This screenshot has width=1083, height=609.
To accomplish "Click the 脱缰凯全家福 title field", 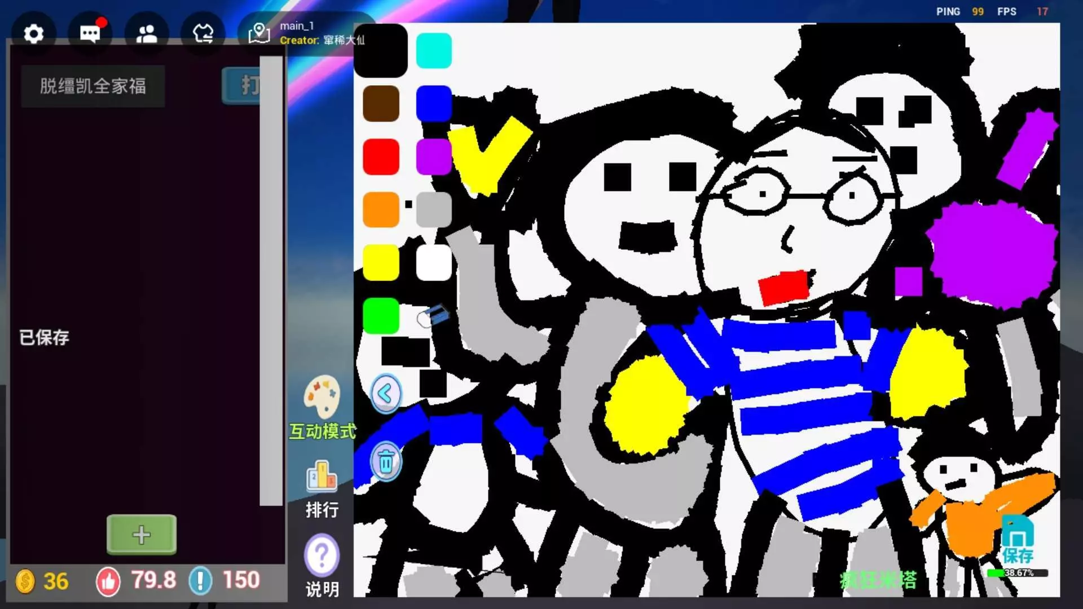I will [93, 86].
